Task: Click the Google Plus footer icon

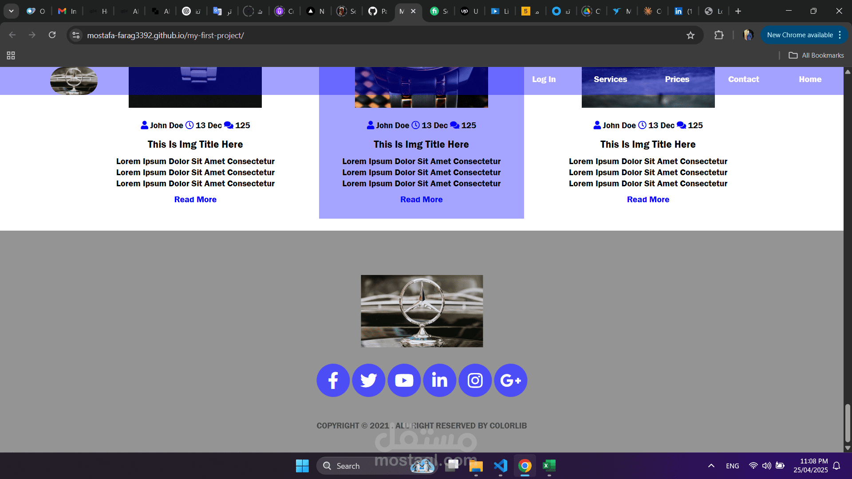Action: click(510, 381)
